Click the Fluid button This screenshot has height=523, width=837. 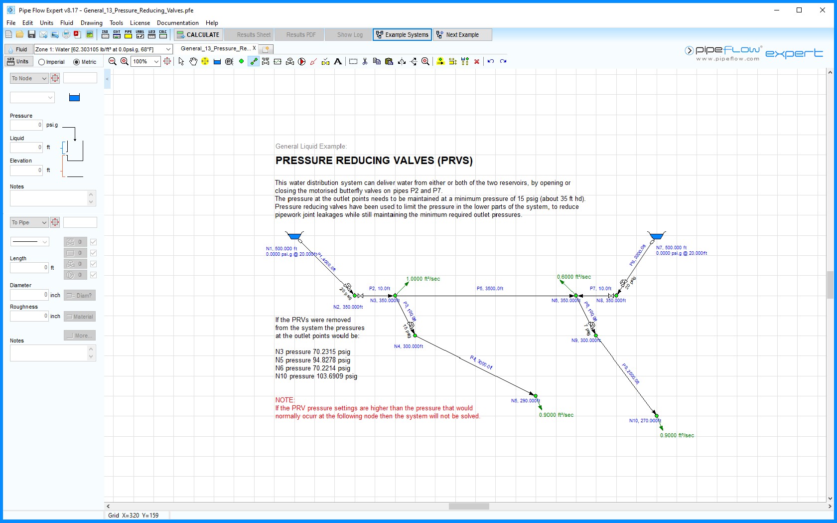tap(18, 49)
